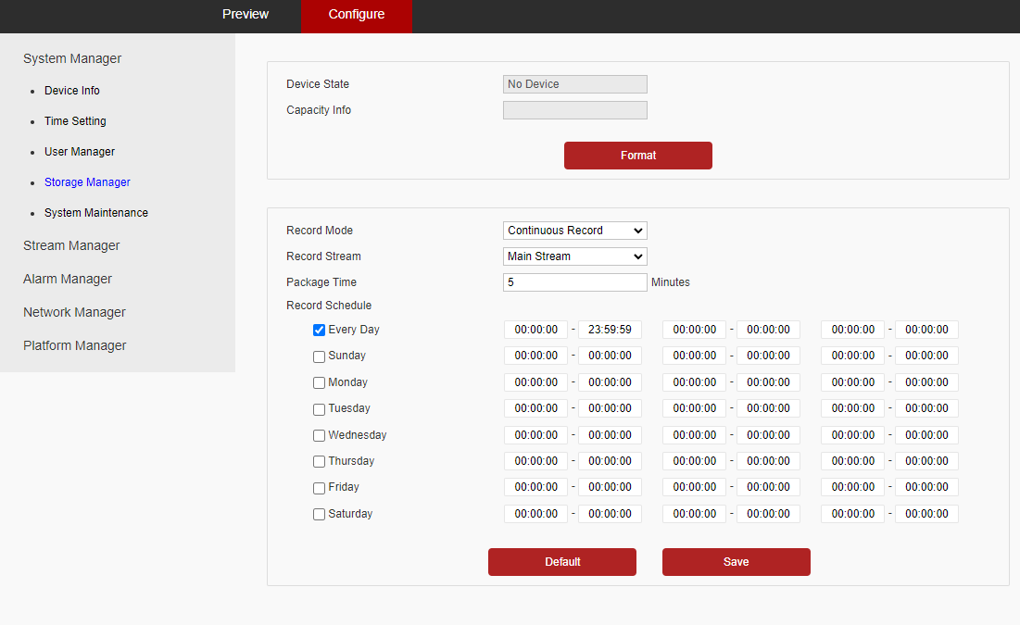
Task: Click Sunday first start time field
Action: (x=536, y=356)
